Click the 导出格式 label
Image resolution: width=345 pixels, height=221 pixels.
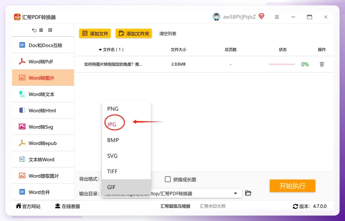point(89,179)
